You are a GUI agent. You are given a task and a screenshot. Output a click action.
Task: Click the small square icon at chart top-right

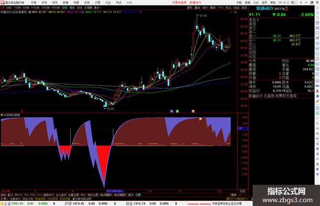[235, 12]
